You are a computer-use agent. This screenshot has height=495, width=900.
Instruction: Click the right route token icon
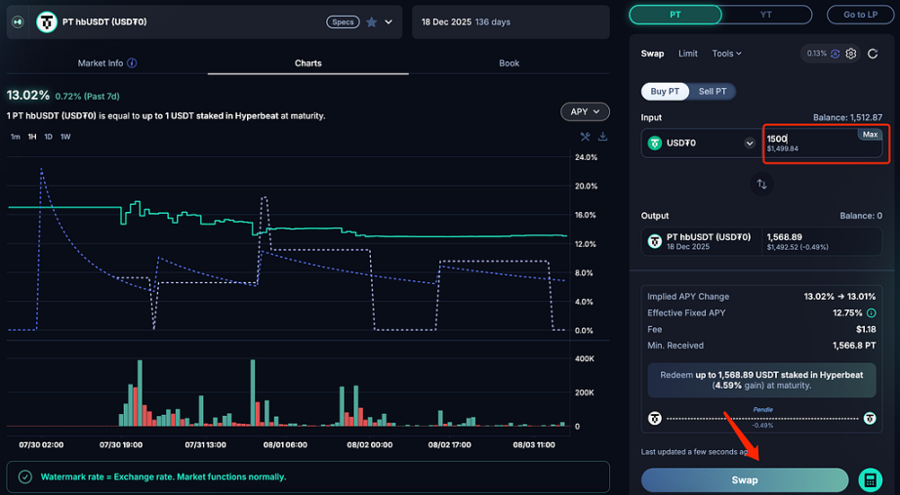(x=870, y=418)
